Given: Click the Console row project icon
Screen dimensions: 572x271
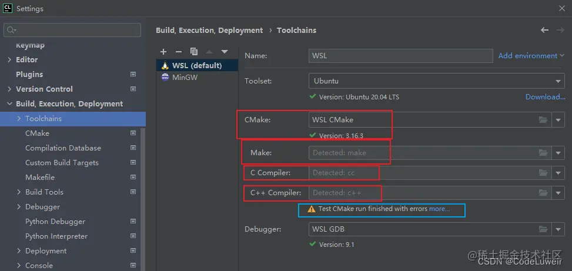Looking at the screenshot, I should coord(133,266).
